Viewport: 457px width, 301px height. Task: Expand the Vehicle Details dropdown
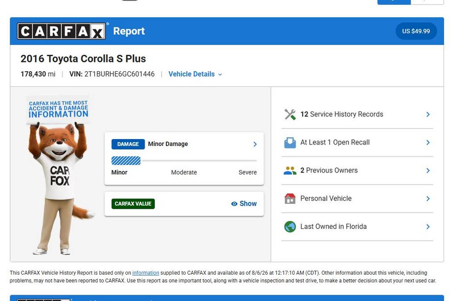click(x=195, y=74)
